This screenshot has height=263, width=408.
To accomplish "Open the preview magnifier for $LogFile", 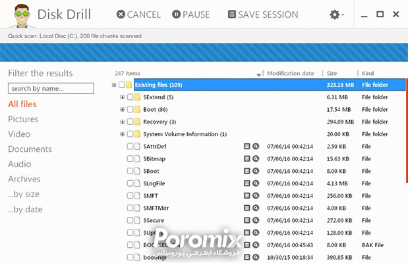I will pyautogui.click(x=256, y=183).
